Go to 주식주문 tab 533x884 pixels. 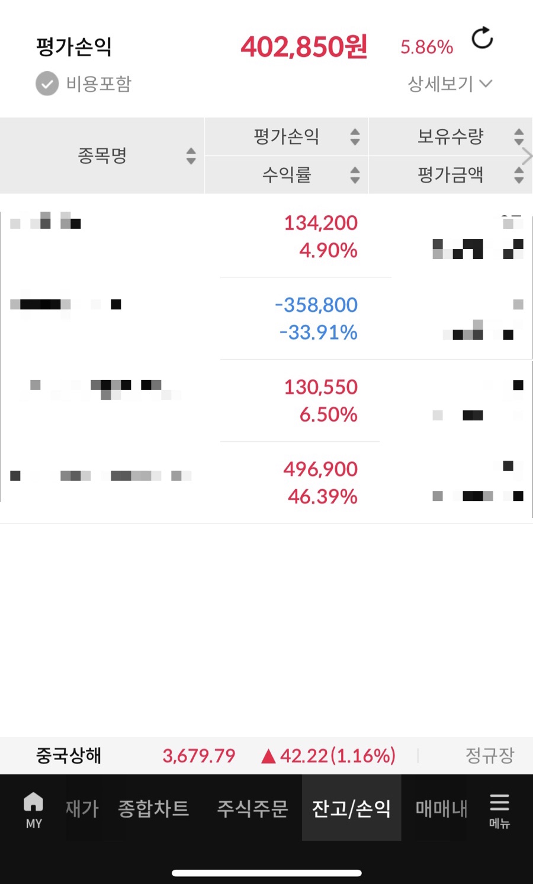(252, 808)
